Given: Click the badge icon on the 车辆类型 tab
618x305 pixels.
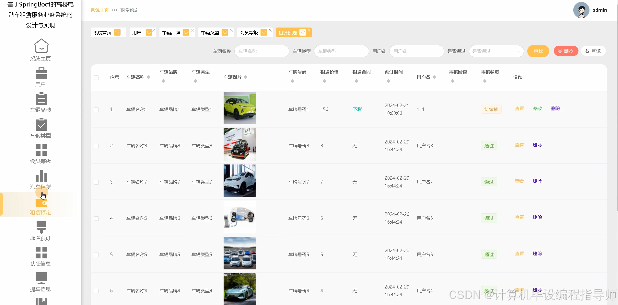Looking at the screenshot, I should 225,32.
